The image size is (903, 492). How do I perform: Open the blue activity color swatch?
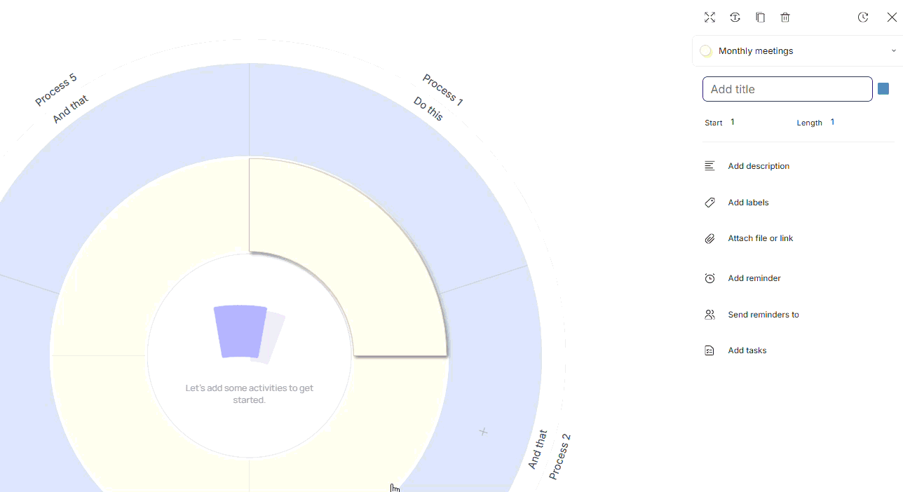click(x=883, y=89)
